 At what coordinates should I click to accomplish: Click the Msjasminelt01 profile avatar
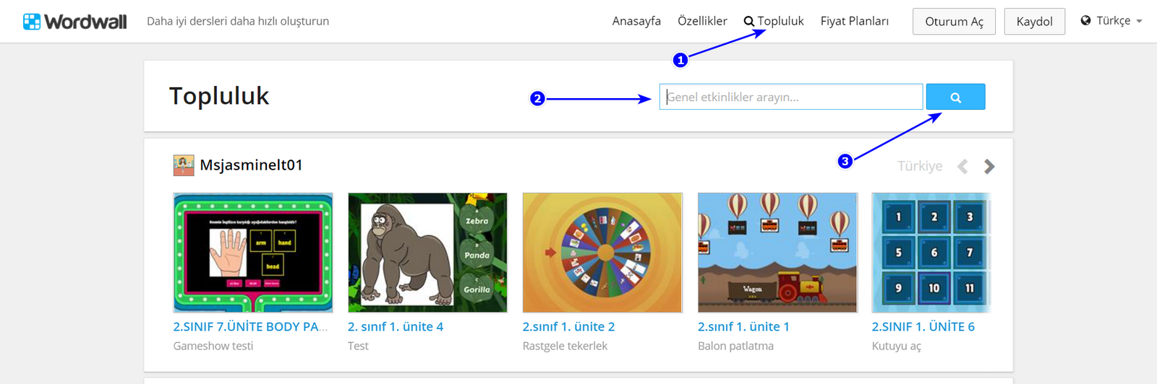[x=184, y=165]
